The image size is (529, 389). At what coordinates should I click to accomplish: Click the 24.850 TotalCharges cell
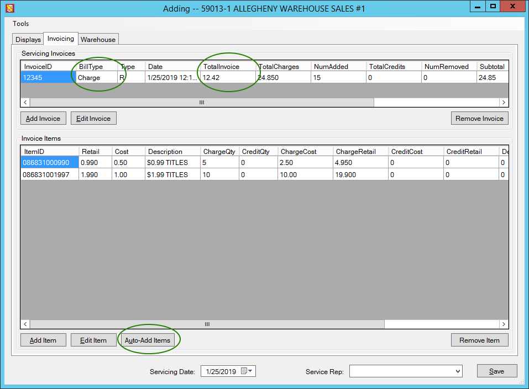click(x=284, y=77)
